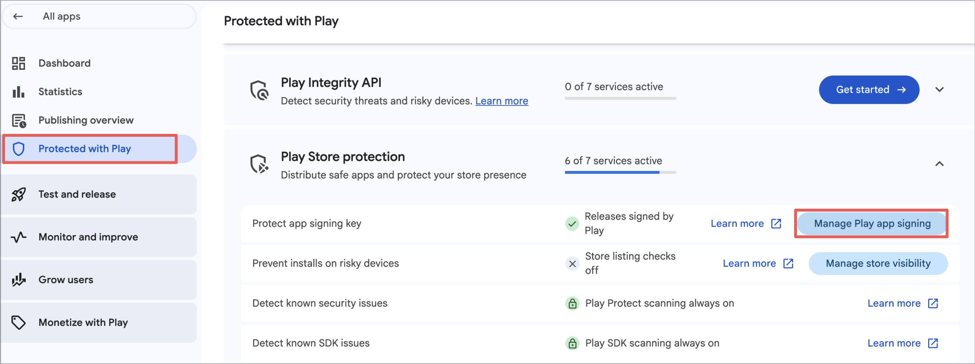The image size is (975, 364).
Task: Click the Monitor and improve pulse icon
Action: 18,237
